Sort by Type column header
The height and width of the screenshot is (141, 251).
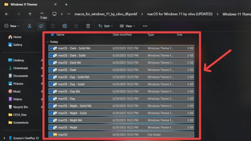[x=151, y=34]
